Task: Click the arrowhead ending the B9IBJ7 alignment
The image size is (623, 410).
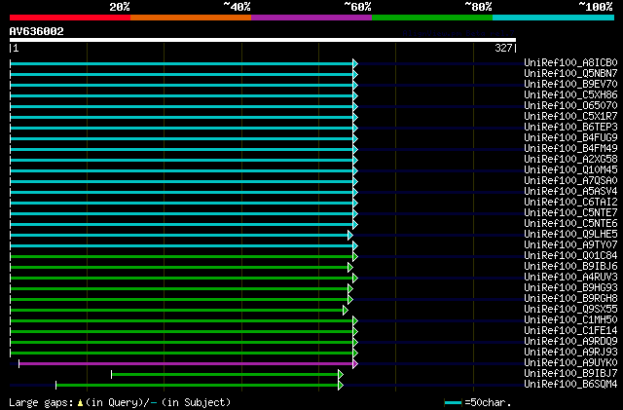Action: click(341, 375)
